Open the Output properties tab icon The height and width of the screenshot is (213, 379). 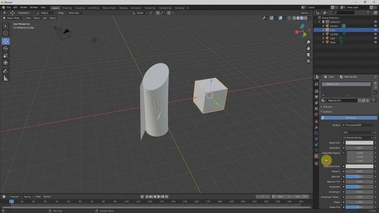coord(316,97)
